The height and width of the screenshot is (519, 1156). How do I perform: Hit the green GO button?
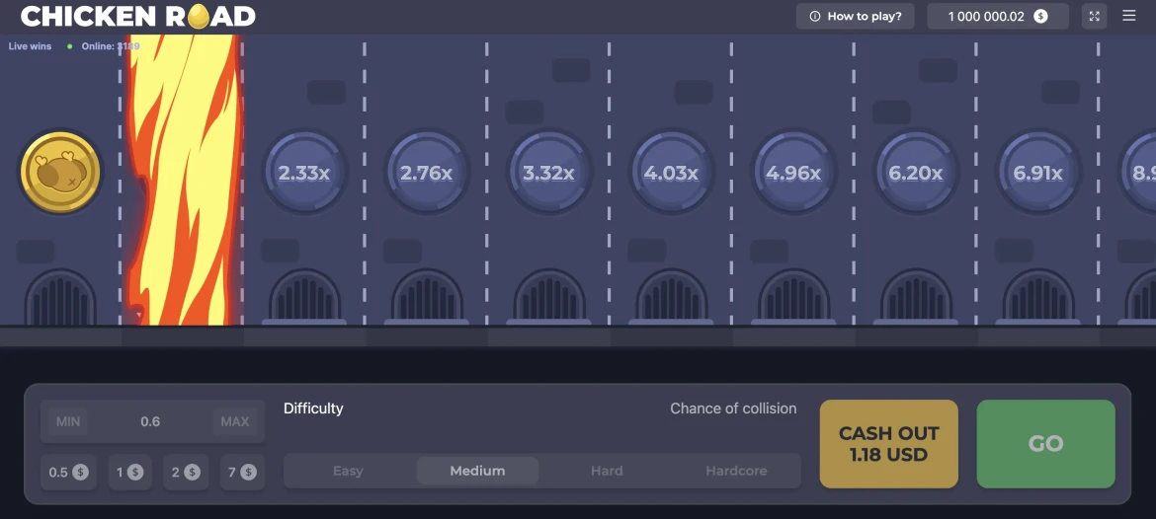point(1045,444)
